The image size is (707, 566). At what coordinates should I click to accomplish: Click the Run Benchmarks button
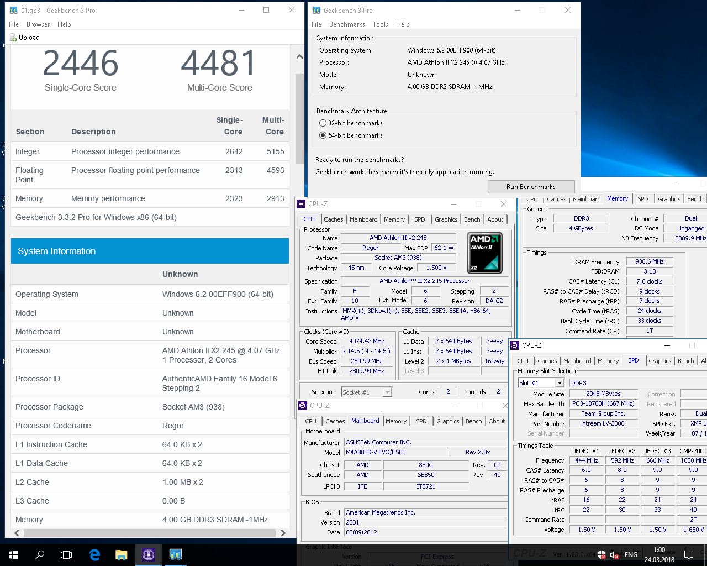[x=531, y=187]
